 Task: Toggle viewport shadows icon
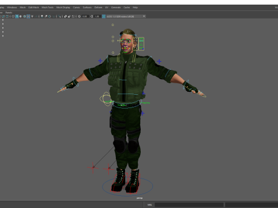coord(36,16)
